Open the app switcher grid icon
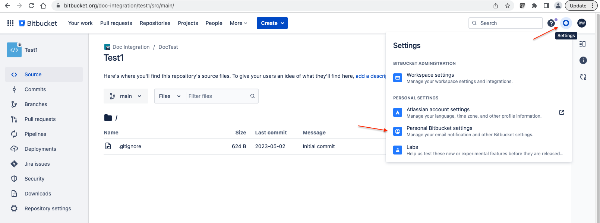The width and height of the screenshot is (600, 223). pyautogui.click(x=10, y=23)
